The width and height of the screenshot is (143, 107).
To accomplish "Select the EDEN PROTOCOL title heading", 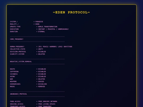I will (71, 12).
